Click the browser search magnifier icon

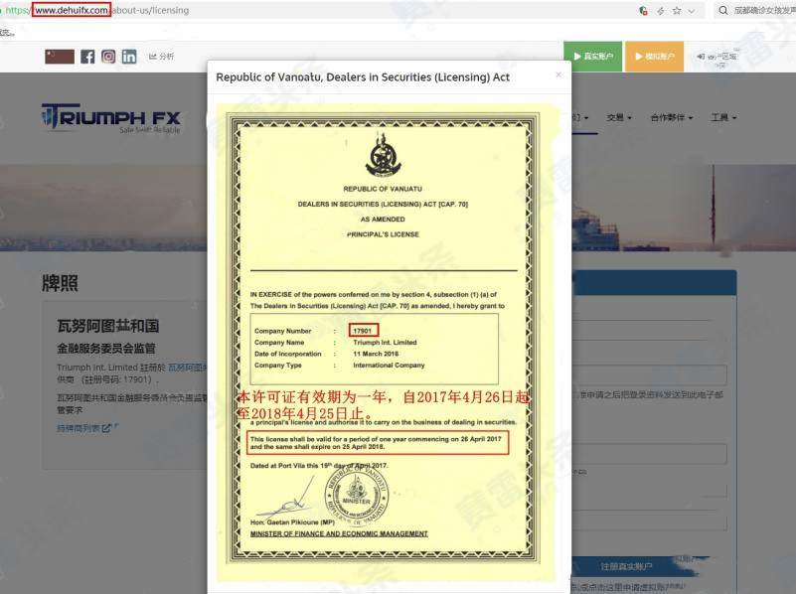pyautogui.click(x=722, y=10)
